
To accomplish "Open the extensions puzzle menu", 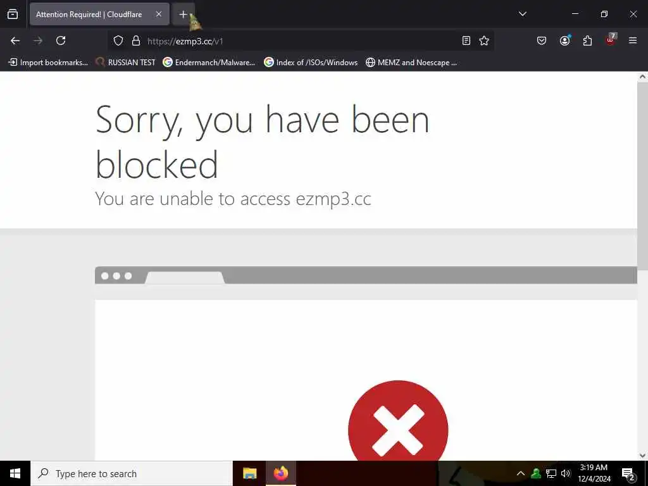I will tap(587, 40).
